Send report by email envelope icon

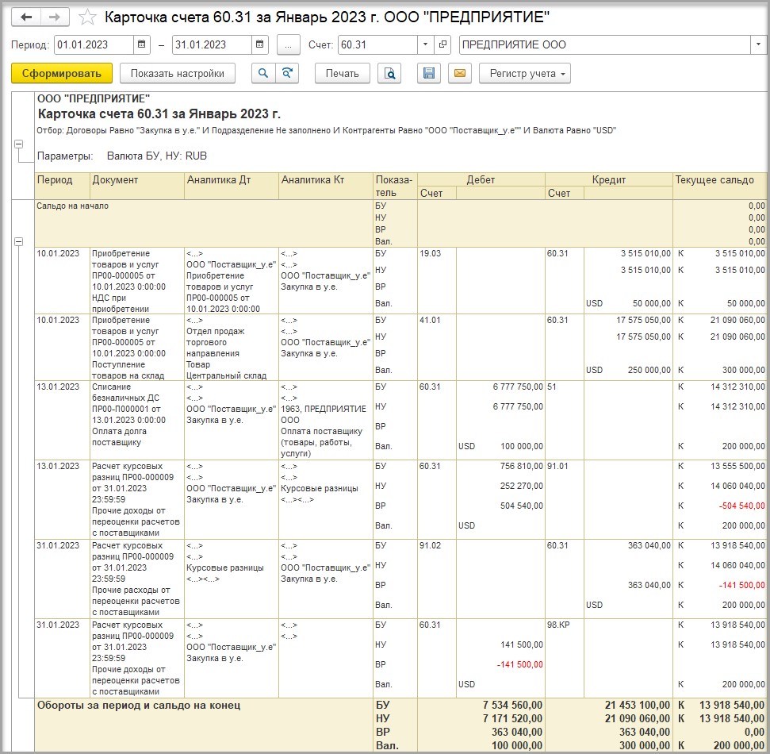(458, 74)
